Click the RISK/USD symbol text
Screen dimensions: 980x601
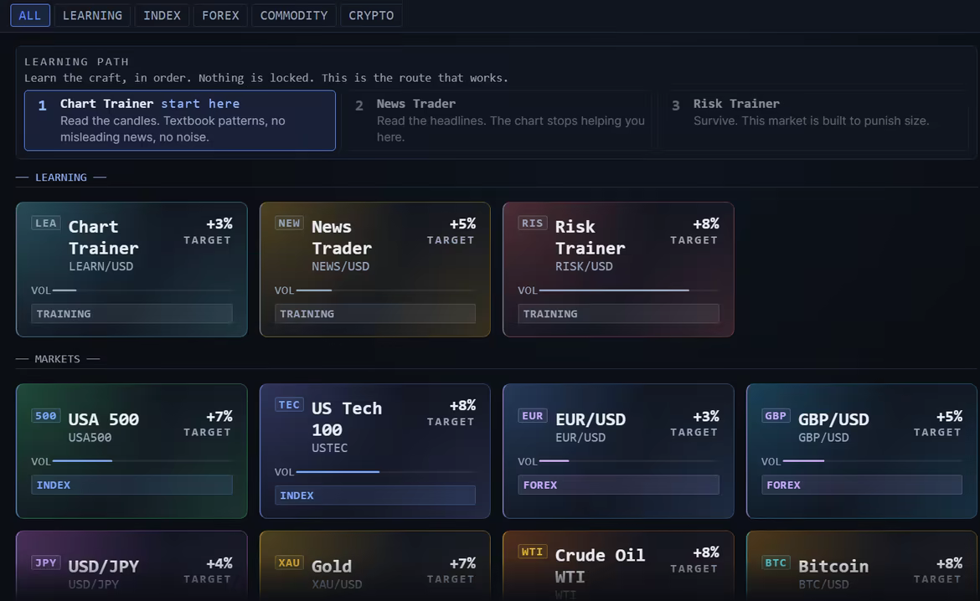pos(584,266)
